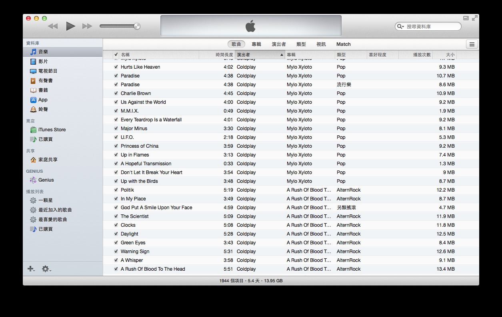This screenshot has height=317, width=502.
Task: Skip to the next track
Action: 87,26
